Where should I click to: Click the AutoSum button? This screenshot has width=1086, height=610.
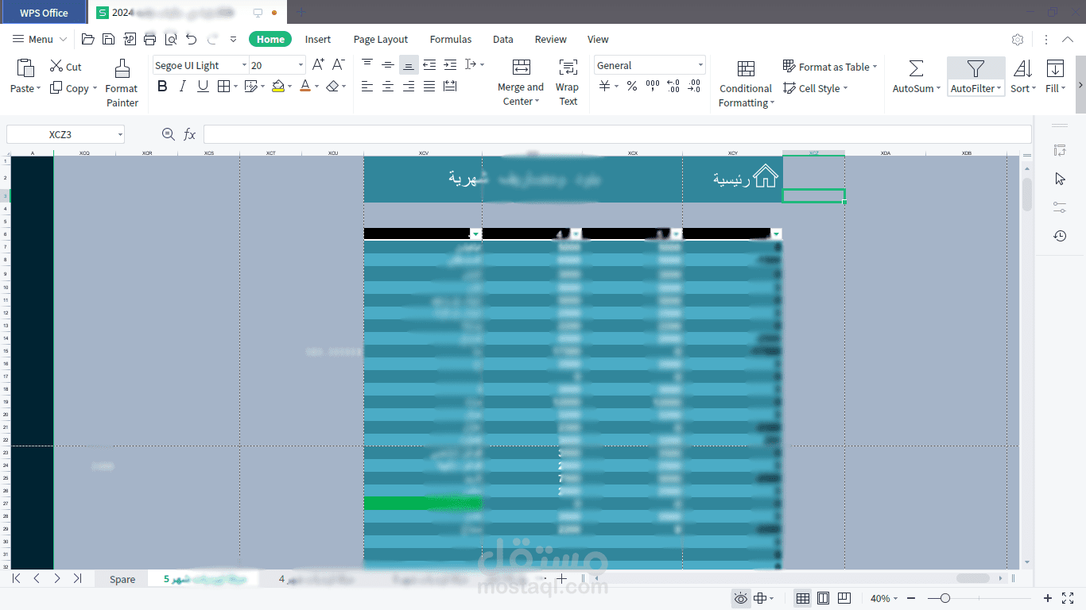click(x=917, y=76)
